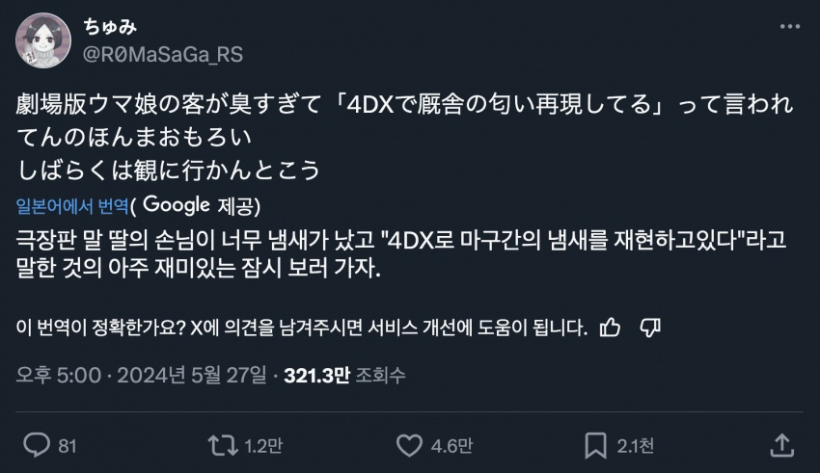Repost the tweet via retweet arrows icon

tap(223, 445)
